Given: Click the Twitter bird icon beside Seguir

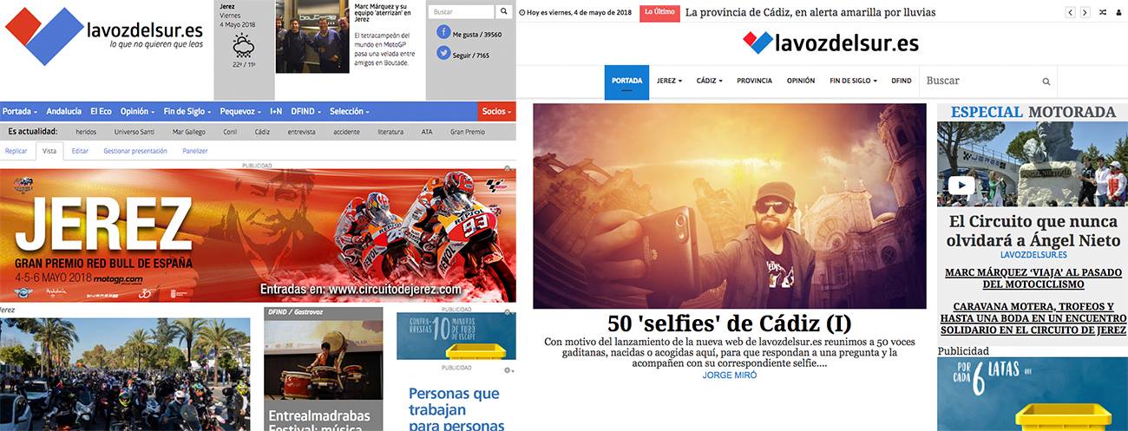Looking at the screenshot, I should click(443, 54).
